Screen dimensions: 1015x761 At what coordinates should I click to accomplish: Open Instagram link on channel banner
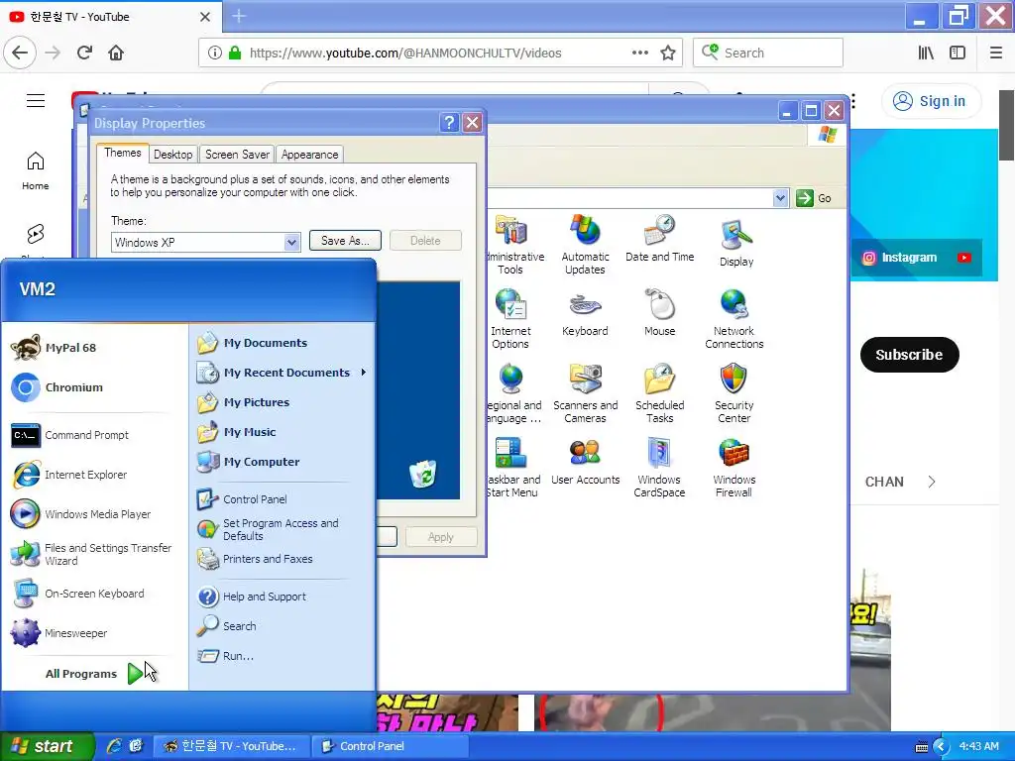click(900, 258)
